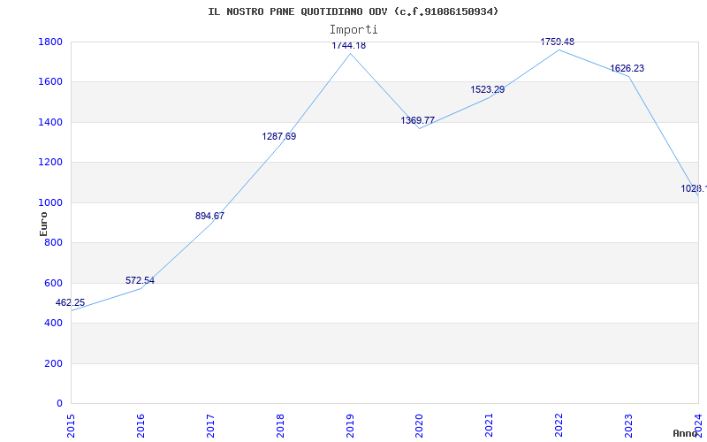The image size is (707, 442).
Task: Select the 2022 peak data label
Action: coord(558,42)
